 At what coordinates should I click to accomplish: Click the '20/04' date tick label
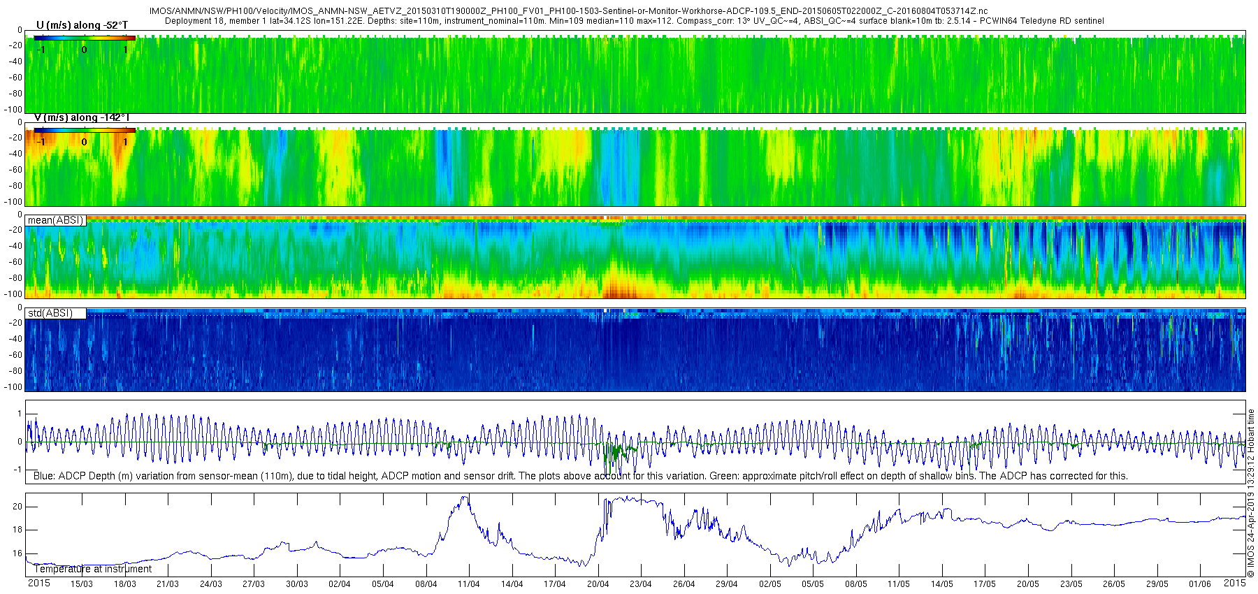[598, 584]
